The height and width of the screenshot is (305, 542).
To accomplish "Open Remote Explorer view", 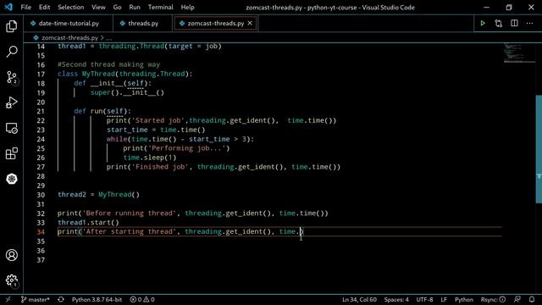I will [11, 128].
